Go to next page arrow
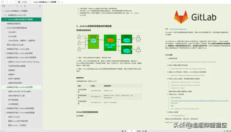The height and width of the screenshot is (132, 231). click(143, 131)
